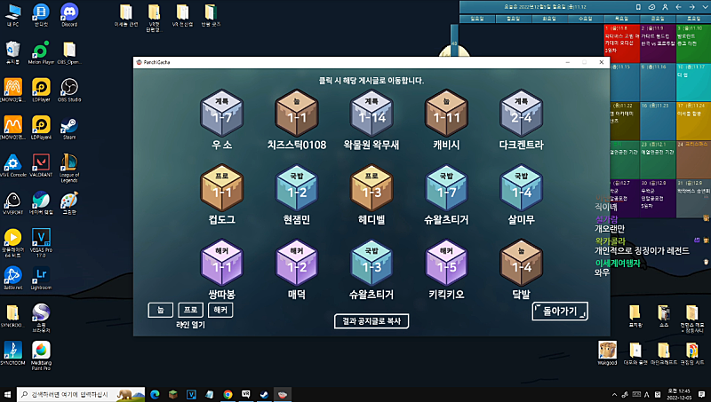
Task: Open the 치즈스틱0108 brown cube
Action: point(297,114)
